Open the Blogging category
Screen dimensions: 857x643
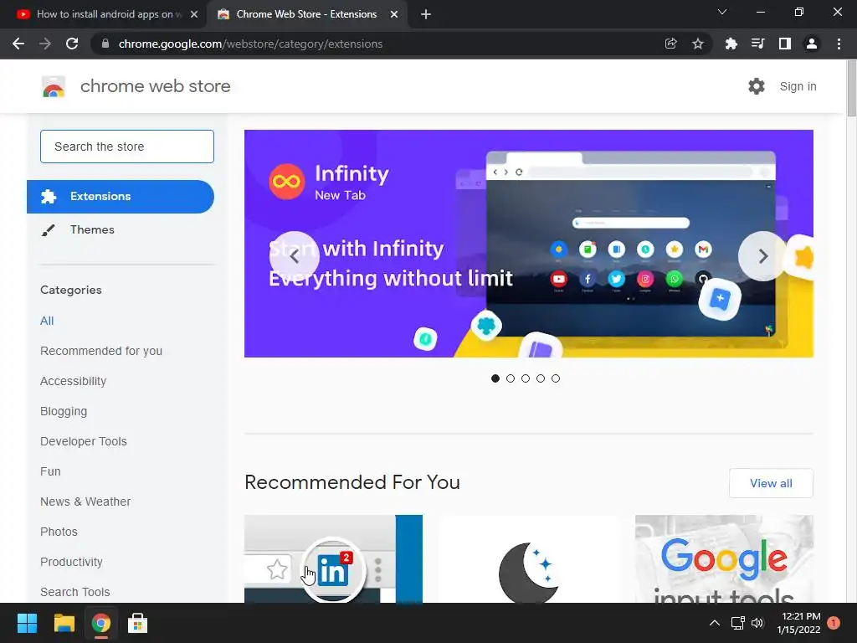point(64,411)
